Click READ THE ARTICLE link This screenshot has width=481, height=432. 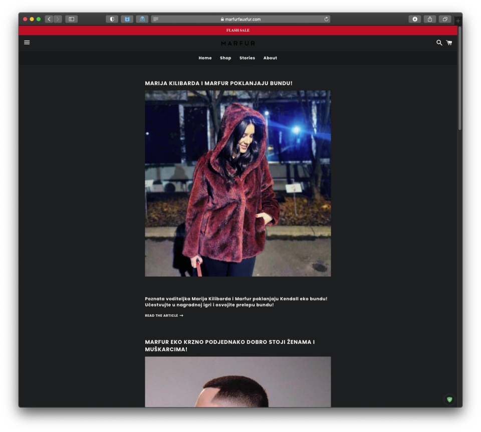click(x=164, y=315)
